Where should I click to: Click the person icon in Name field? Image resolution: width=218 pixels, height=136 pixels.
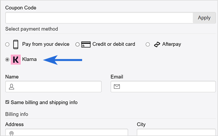pyautogui.click(x=11, y=87)
